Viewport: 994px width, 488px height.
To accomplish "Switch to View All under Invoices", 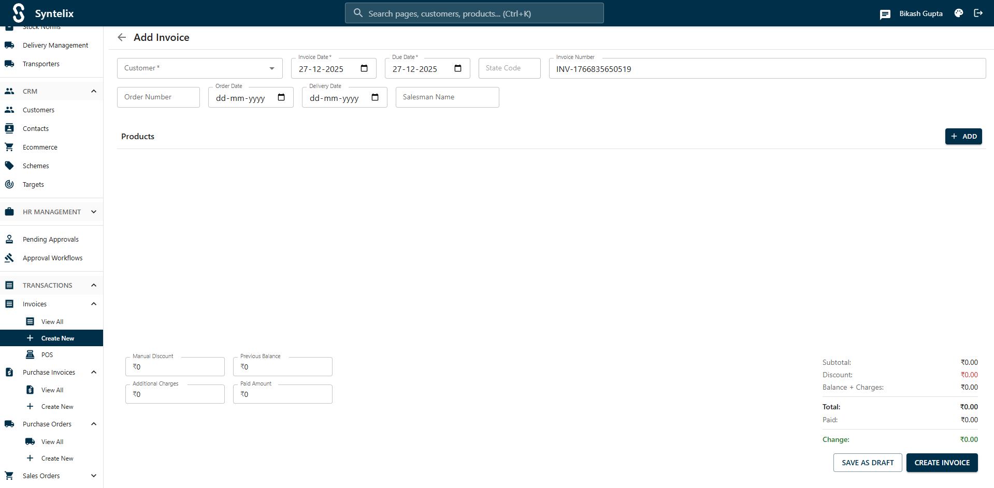I will 52,321.
